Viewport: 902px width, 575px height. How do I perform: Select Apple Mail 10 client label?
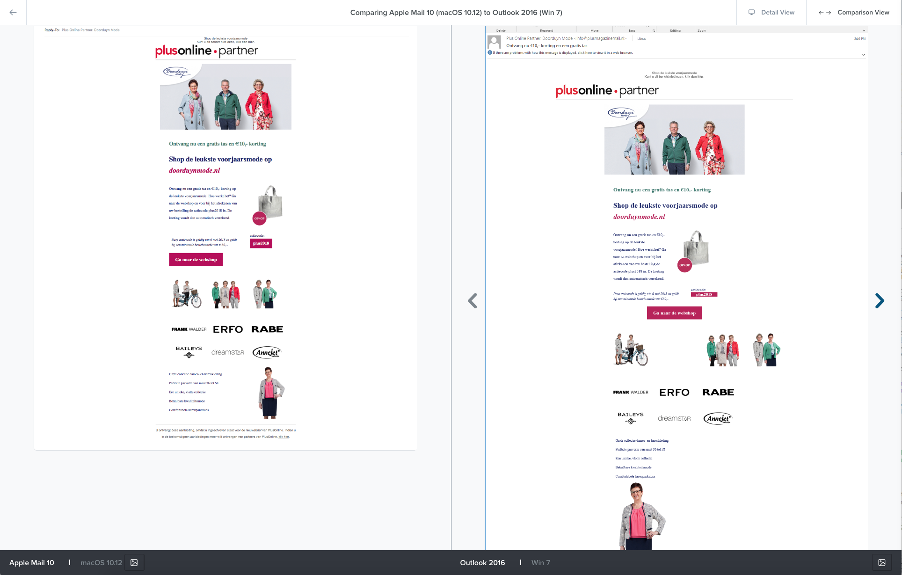pos(32,562)
